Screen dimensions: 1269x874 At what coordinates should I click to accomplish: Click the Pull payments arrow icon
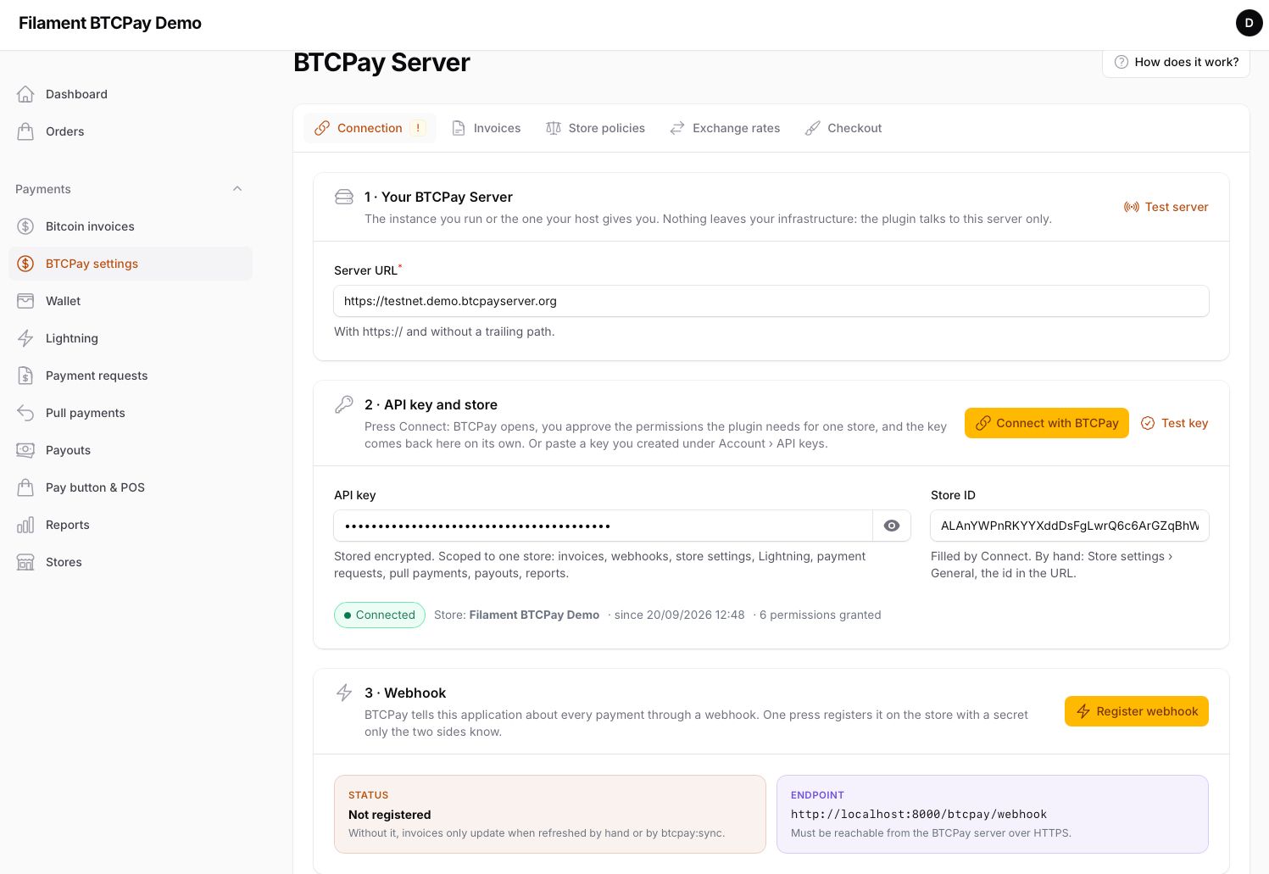(x=25, y=413)
